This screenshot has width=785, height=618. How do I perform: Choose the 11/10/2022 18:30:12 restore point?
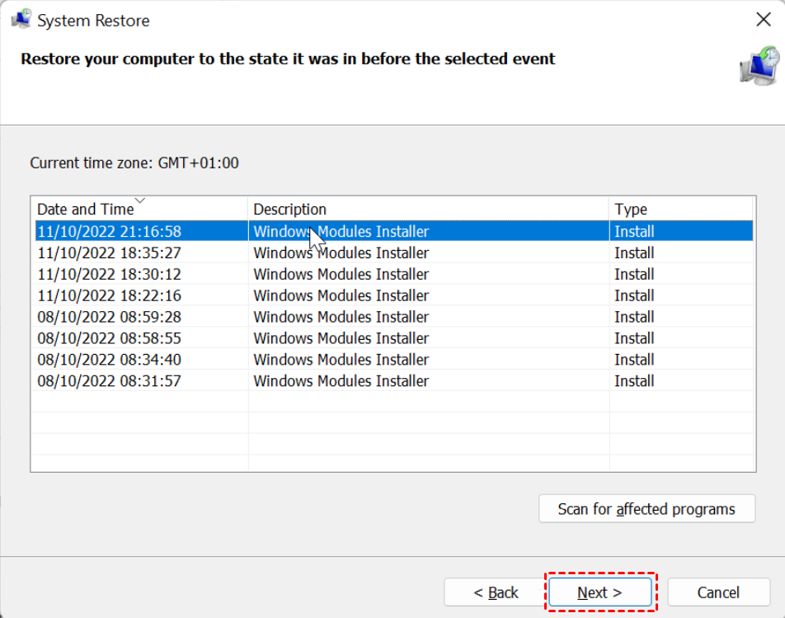coord(394,275)
